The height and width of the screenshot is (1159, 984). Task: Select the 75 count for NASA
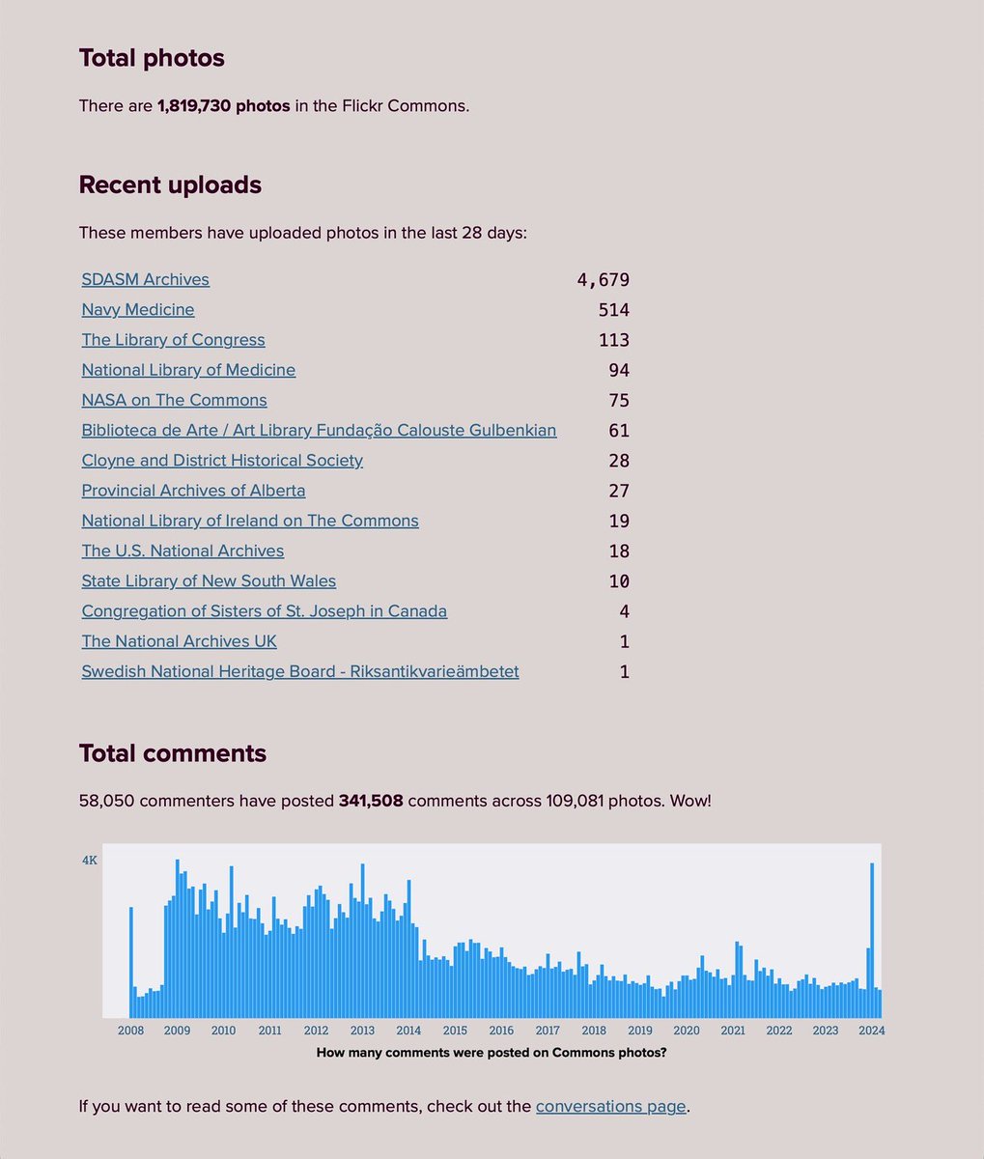[619, 400]
